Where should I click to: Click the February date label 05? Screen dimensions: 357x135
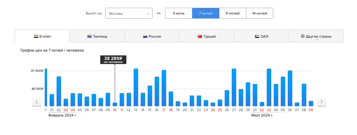80,110
